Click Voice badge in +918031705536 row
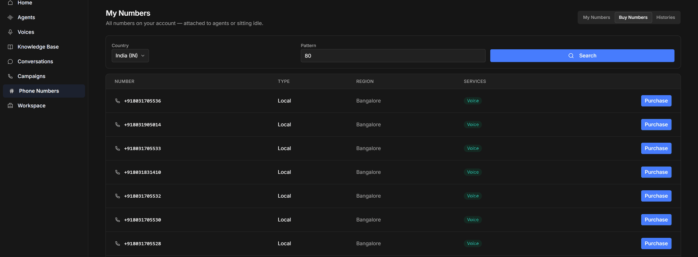Screen dimensions: 698x257 pyautogui.click(x=473, y=101)
